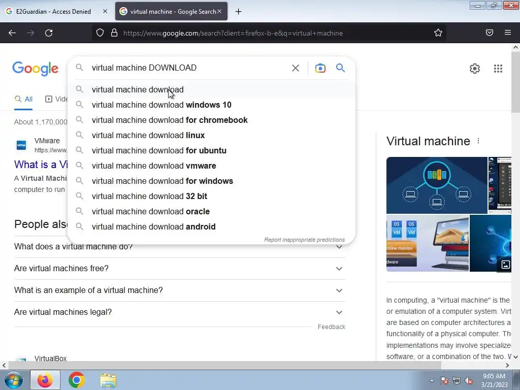This screenshot has width=520, height=390.
Task: Show hidden system tray icons
Action: (x=432, y=380)
